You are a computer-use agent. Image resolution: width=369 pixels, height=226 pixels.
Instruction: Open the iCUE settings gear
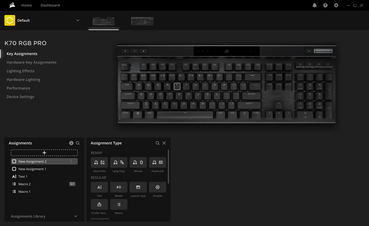(336, 5)
